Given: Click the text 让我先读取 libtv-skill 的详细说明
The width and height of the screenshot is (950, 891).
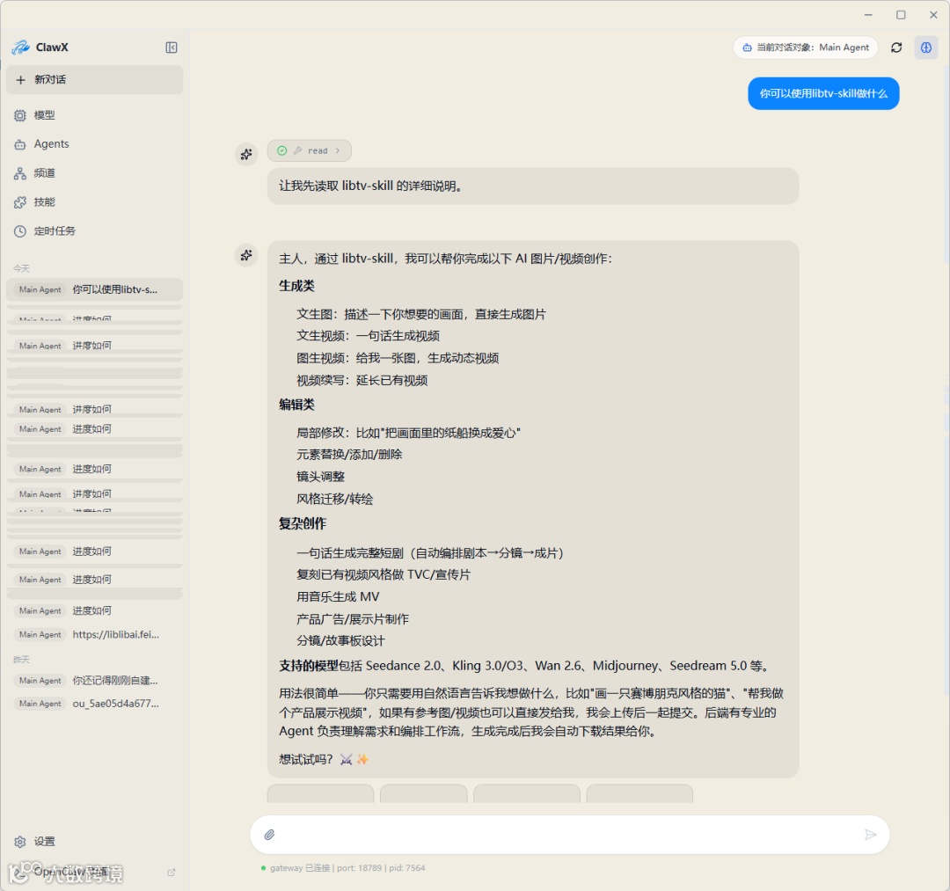Looking at the screenshot, I should pos(373,186).
